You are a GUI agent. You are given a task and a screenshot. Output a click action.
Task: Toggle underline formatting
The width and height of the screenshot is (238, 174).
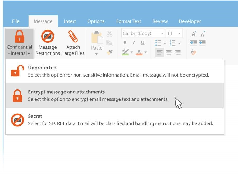(x=143, y=43)
